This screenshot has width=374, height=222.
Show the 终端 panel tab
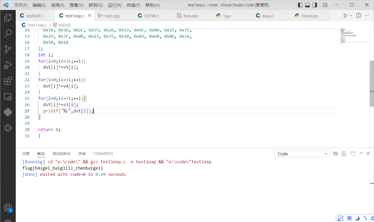82,154
